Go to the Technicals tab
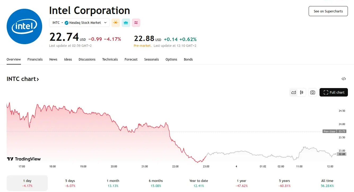This screenshot has height=192, width=354. (110, 60)
